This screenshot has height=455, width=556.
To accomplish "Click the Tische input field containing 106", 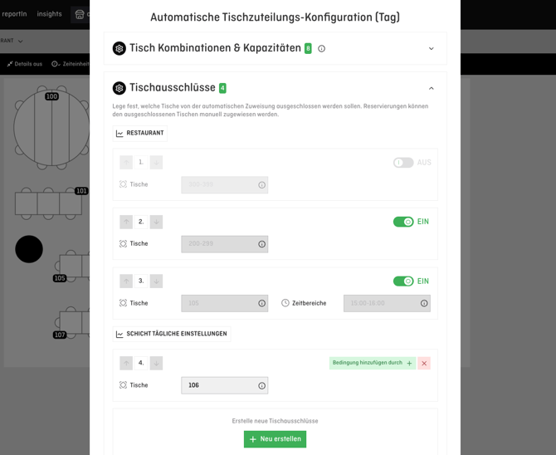I will (x=218, y=386).
